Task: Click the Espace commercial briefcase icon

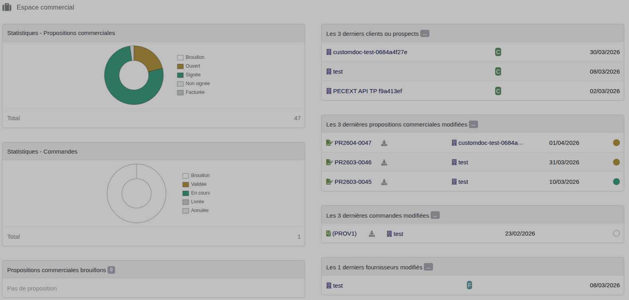Action: pos(7,7)
